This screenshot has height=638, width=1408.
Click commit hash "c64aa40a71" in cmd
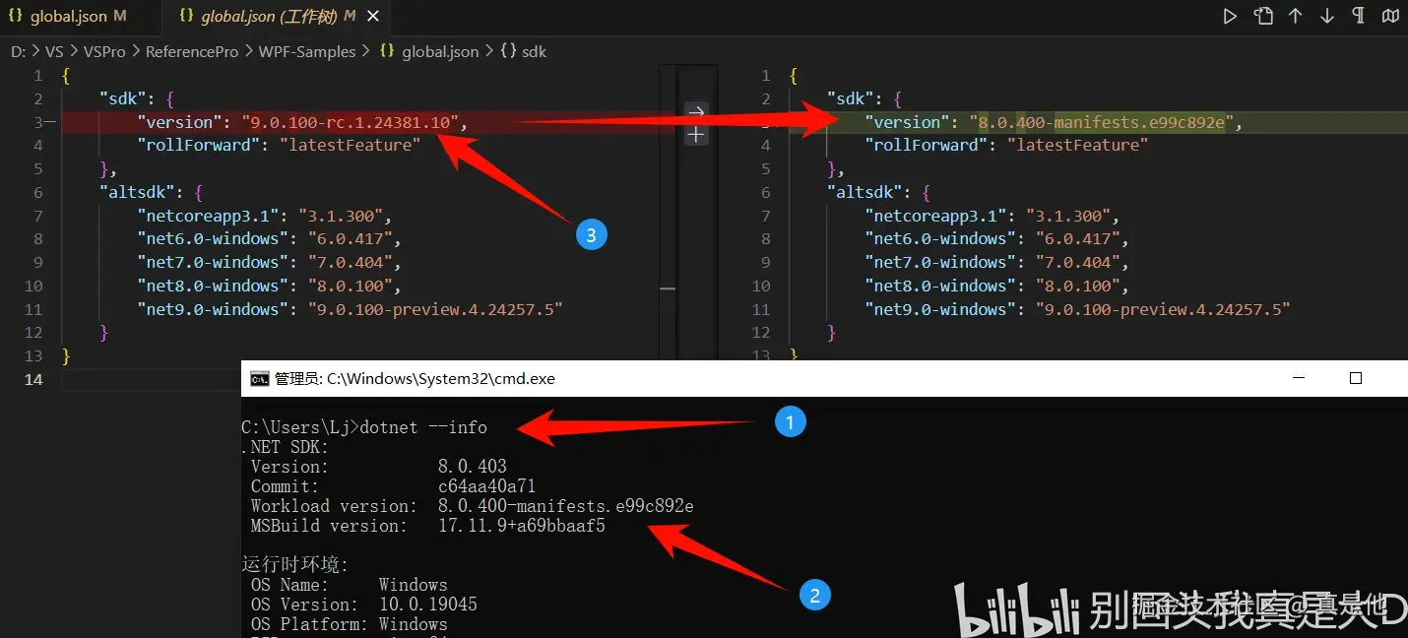click(x=487, y=486)
